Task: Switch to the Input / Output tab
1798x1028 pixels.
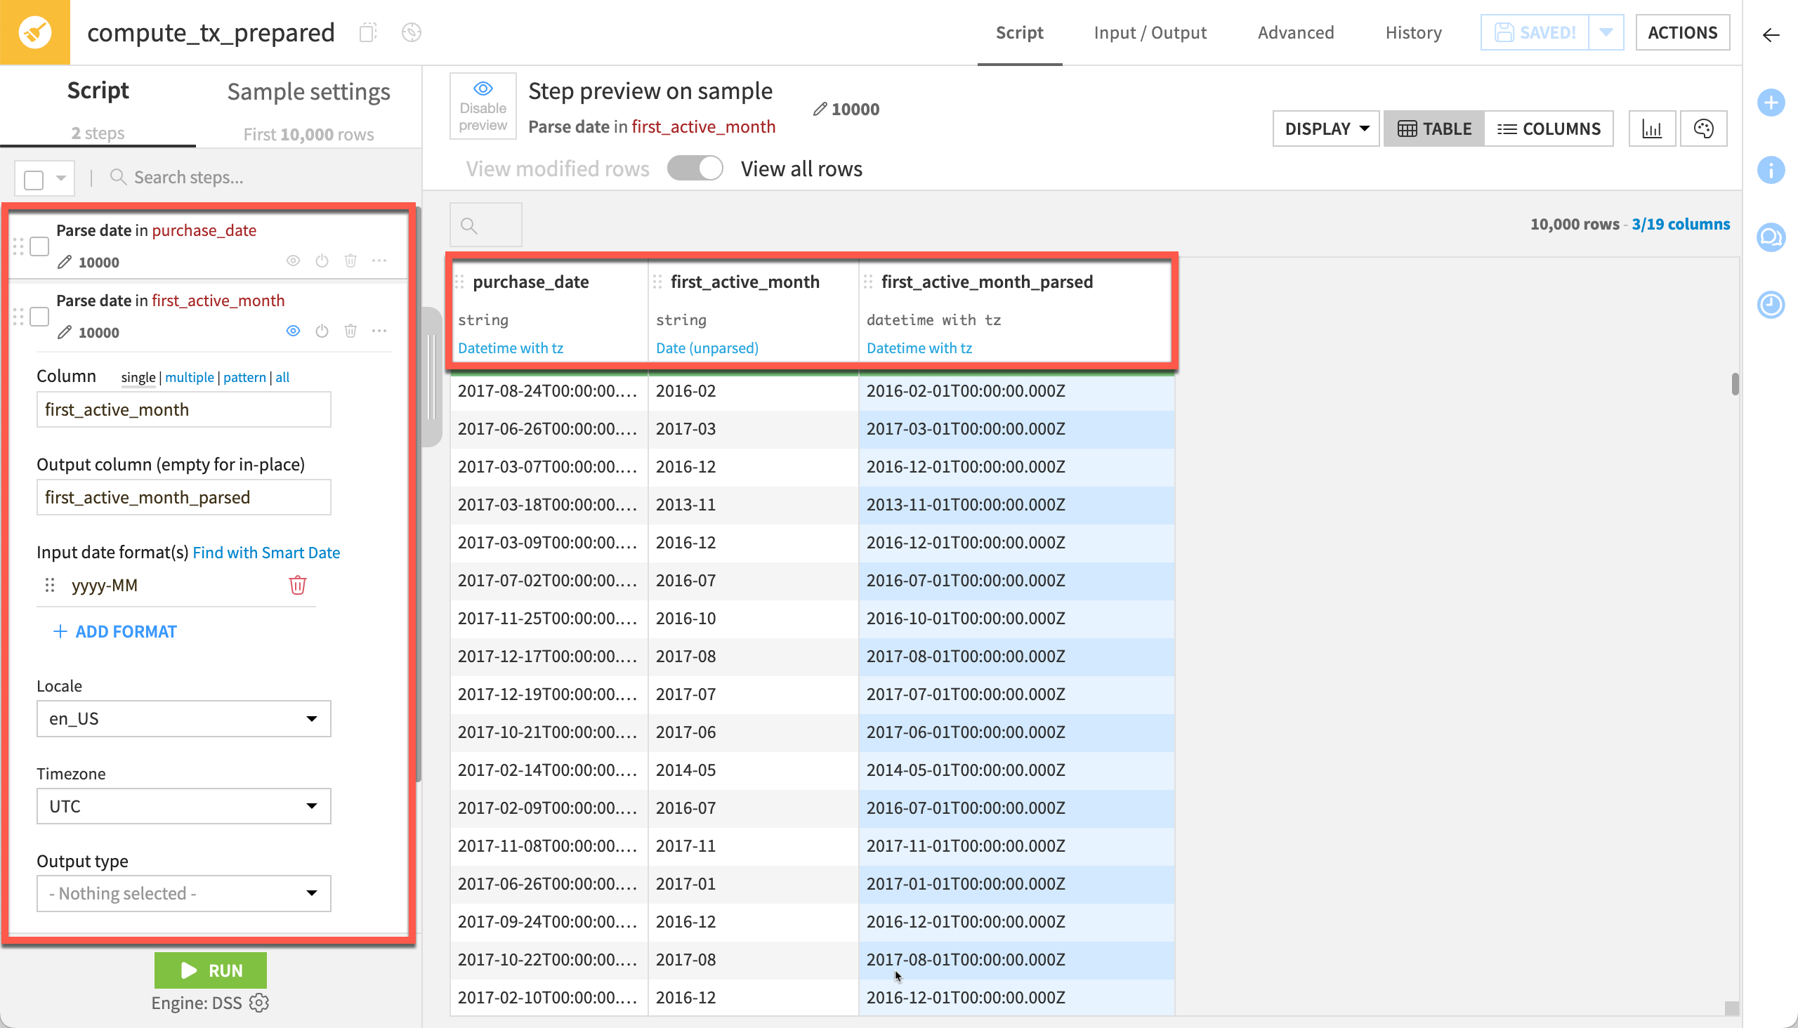Action: (x=1150, y=32)
